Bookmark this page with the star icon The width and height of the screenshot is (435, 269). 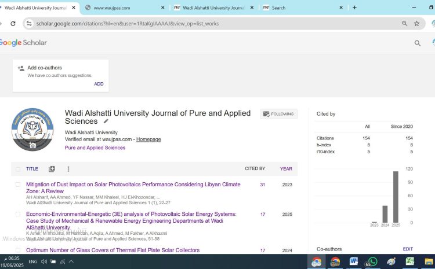[416, 24]
